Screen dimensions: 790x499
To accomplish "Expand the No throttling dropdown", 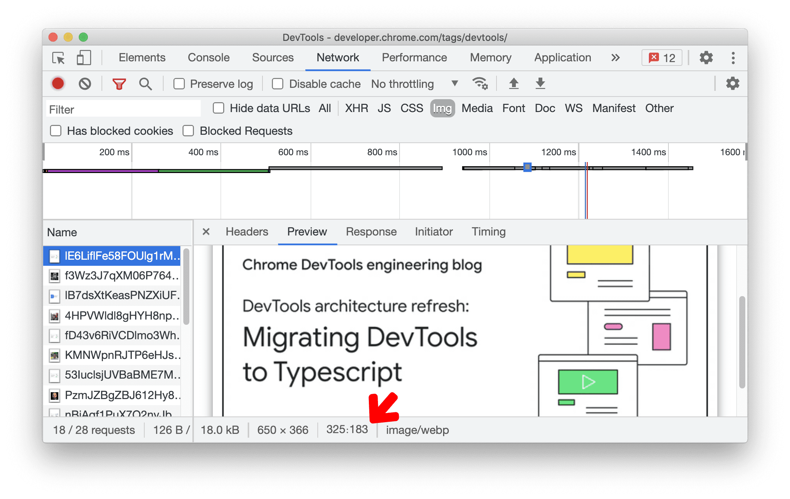I will coord(454,84).
